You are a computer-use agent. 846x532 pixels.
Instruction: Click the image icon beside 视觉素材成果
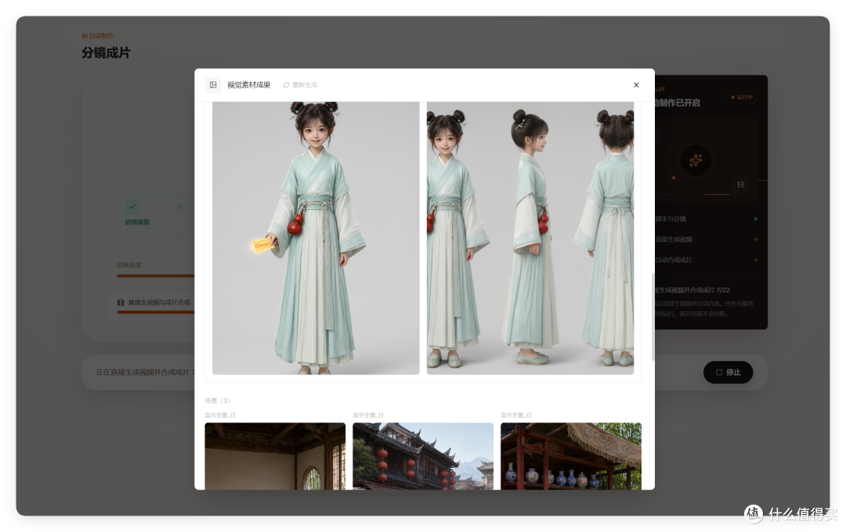(x=213, y=85)
